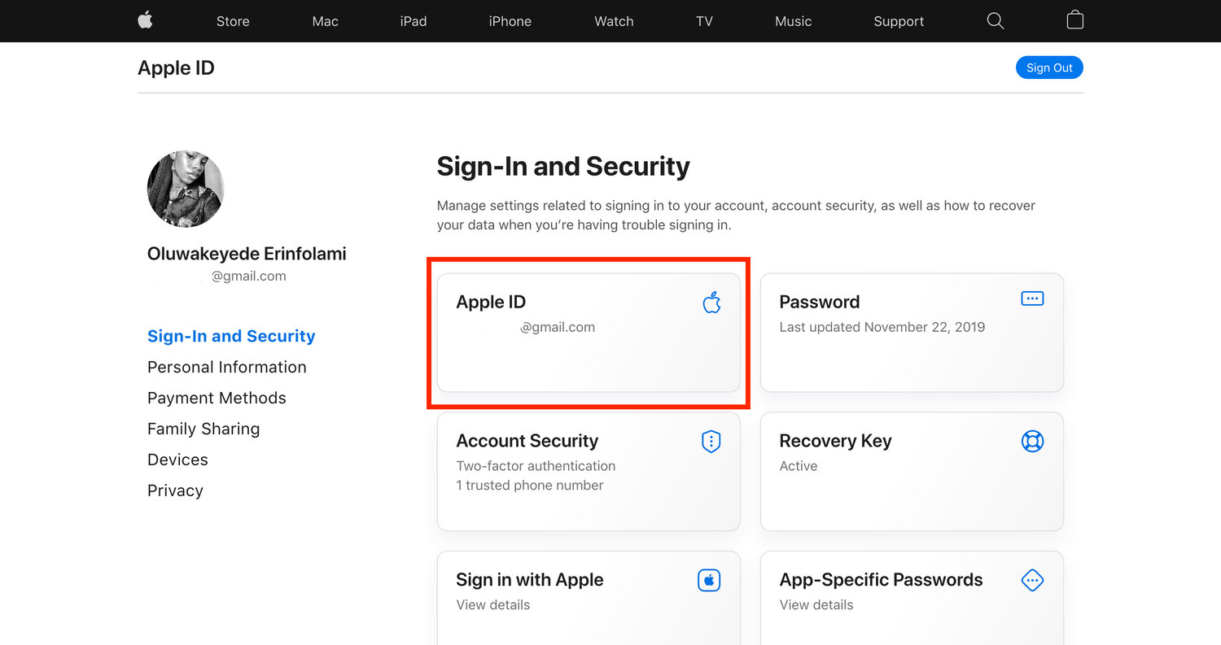
Task: Open the Store menu item
Action: coord(233,22)
